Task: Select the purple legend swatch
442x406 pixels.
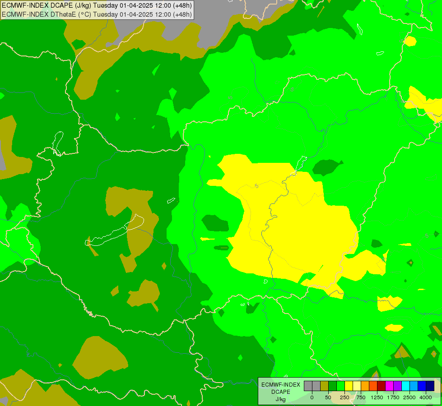Action: coord(397,386)
